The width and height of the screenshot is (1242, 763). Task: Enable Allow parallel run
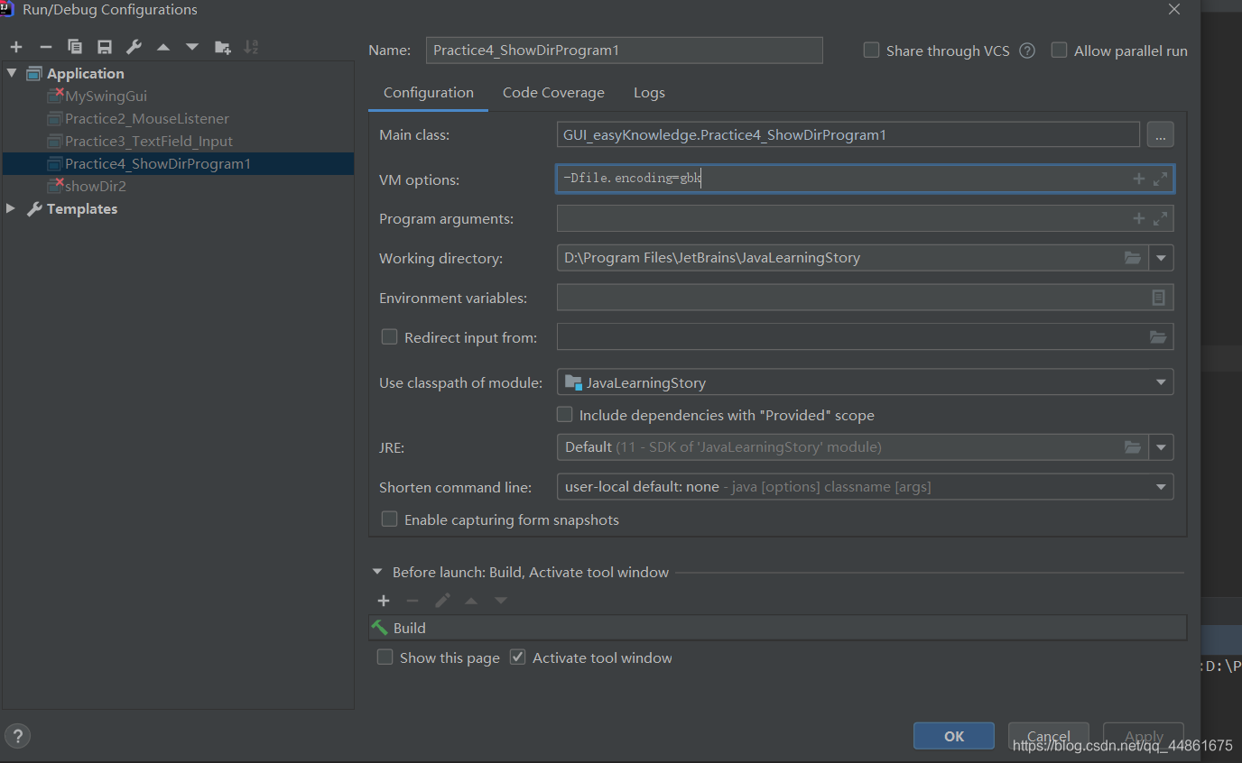[x=1059, y=51]
